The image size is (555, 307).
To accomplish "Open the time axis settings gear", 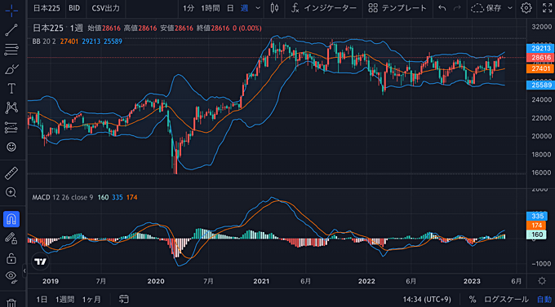I will [x=542, y=281].
